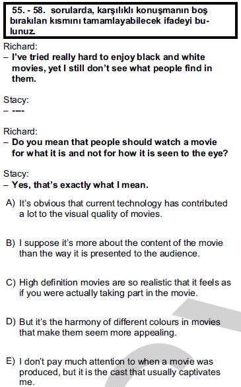241x387 pixels.
Task: Select answer option D letter
Action: [x=11, y=322]
